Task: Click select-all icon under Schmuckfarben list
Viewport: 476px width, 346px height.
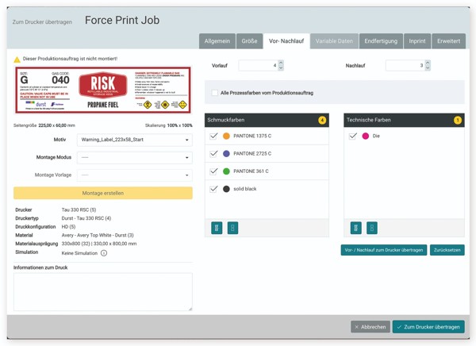Action: (217, 228)
